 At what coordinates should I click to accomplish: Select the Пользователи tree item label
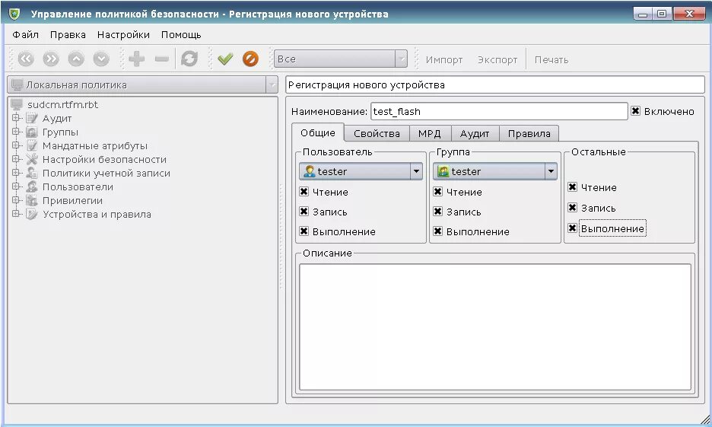pyautogui.click(x=78, y=186)
